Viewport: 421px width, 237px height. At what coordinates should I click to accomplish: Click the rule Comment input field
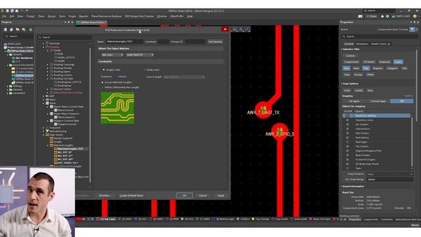tap(163, 41)
